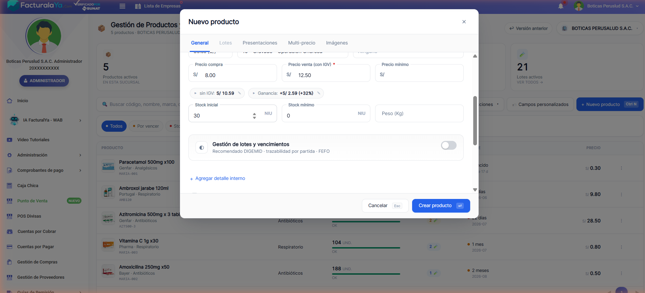Screen dimensions: 645x293
Task: Click the Paracetamol 500mg x100 product thumbnail
Action: pos(108,166)
